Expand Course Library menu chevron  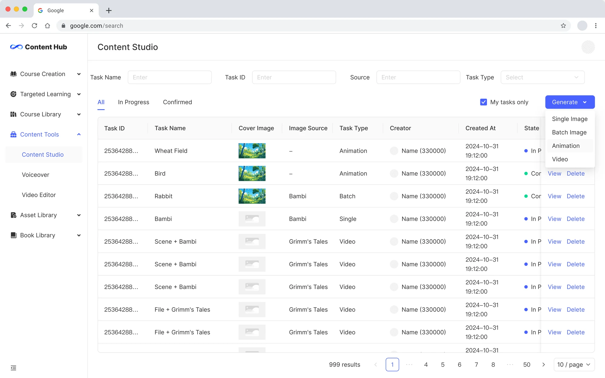pyautogui.click(x=79, y=114)
